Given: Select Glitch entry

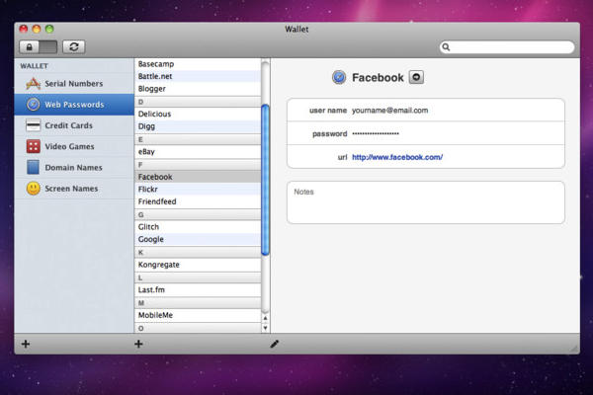Looking at the screenshot, I should pos(198,227).
